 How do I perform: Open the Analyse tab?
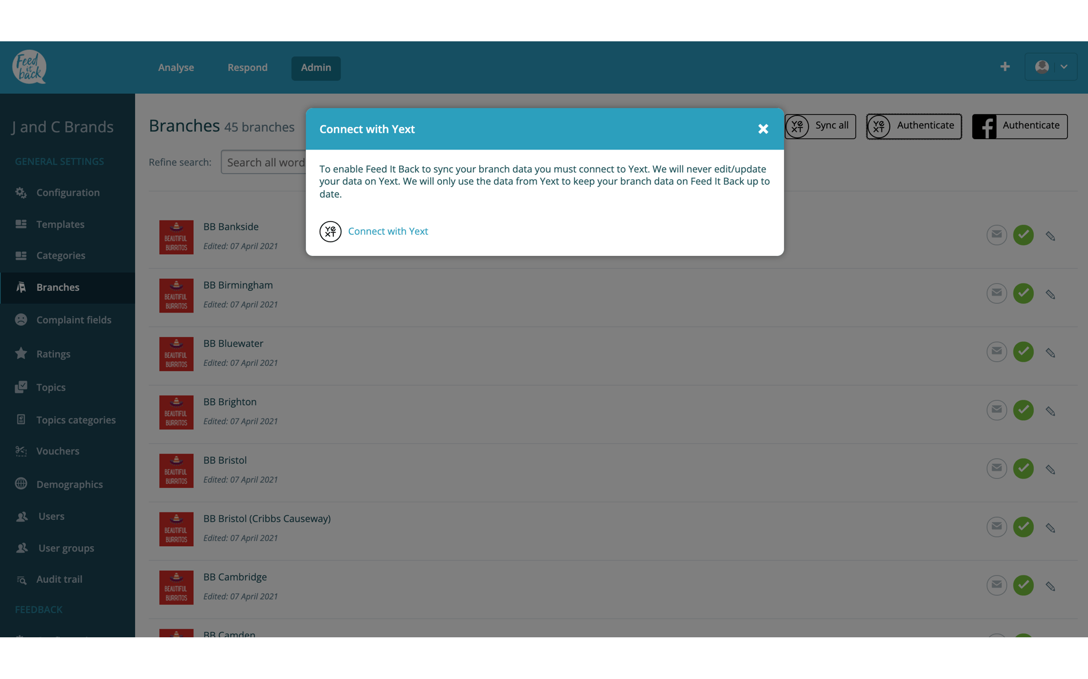[176, 68]
